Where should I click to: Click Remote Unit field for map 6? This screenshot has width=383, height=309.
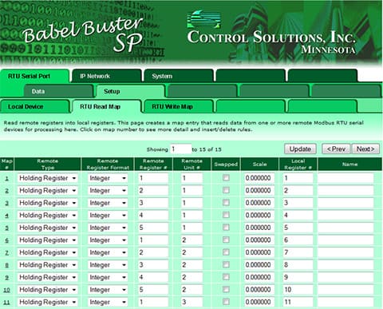click(191, 240)
